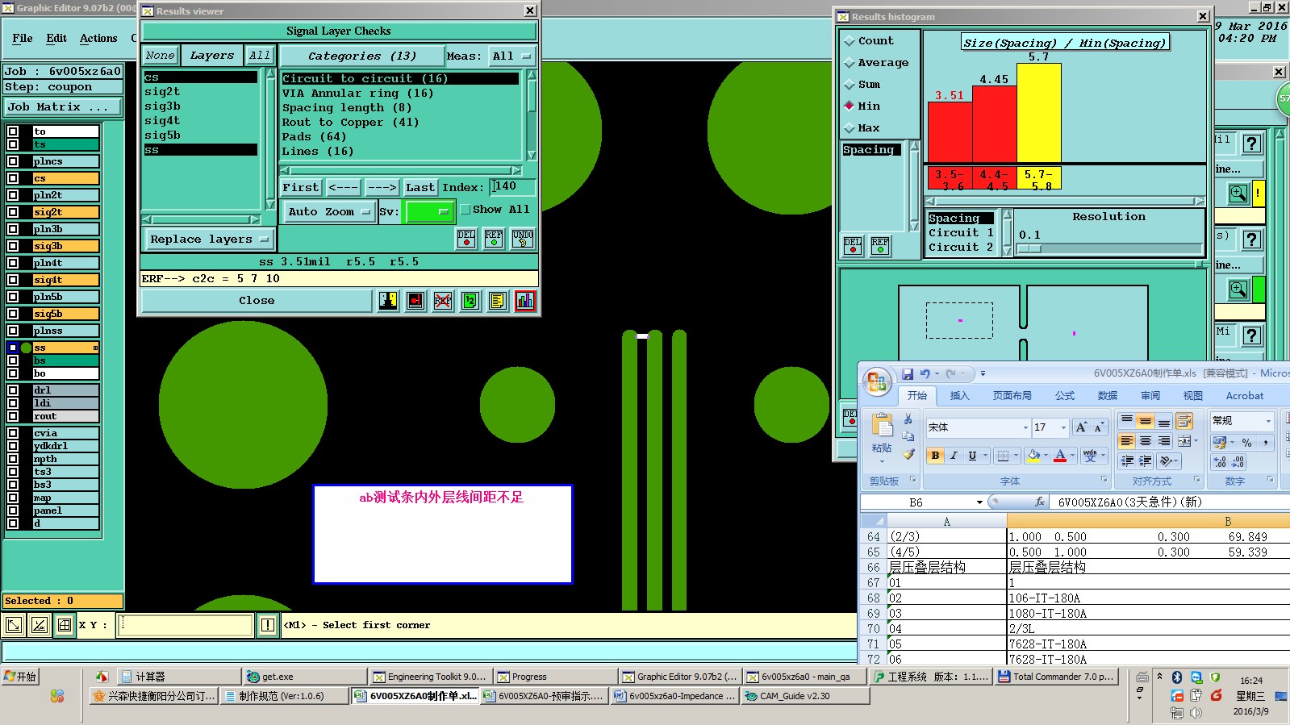Select the Average option in histogram
Screen dimensions: 1290x725
click(876, 63)
